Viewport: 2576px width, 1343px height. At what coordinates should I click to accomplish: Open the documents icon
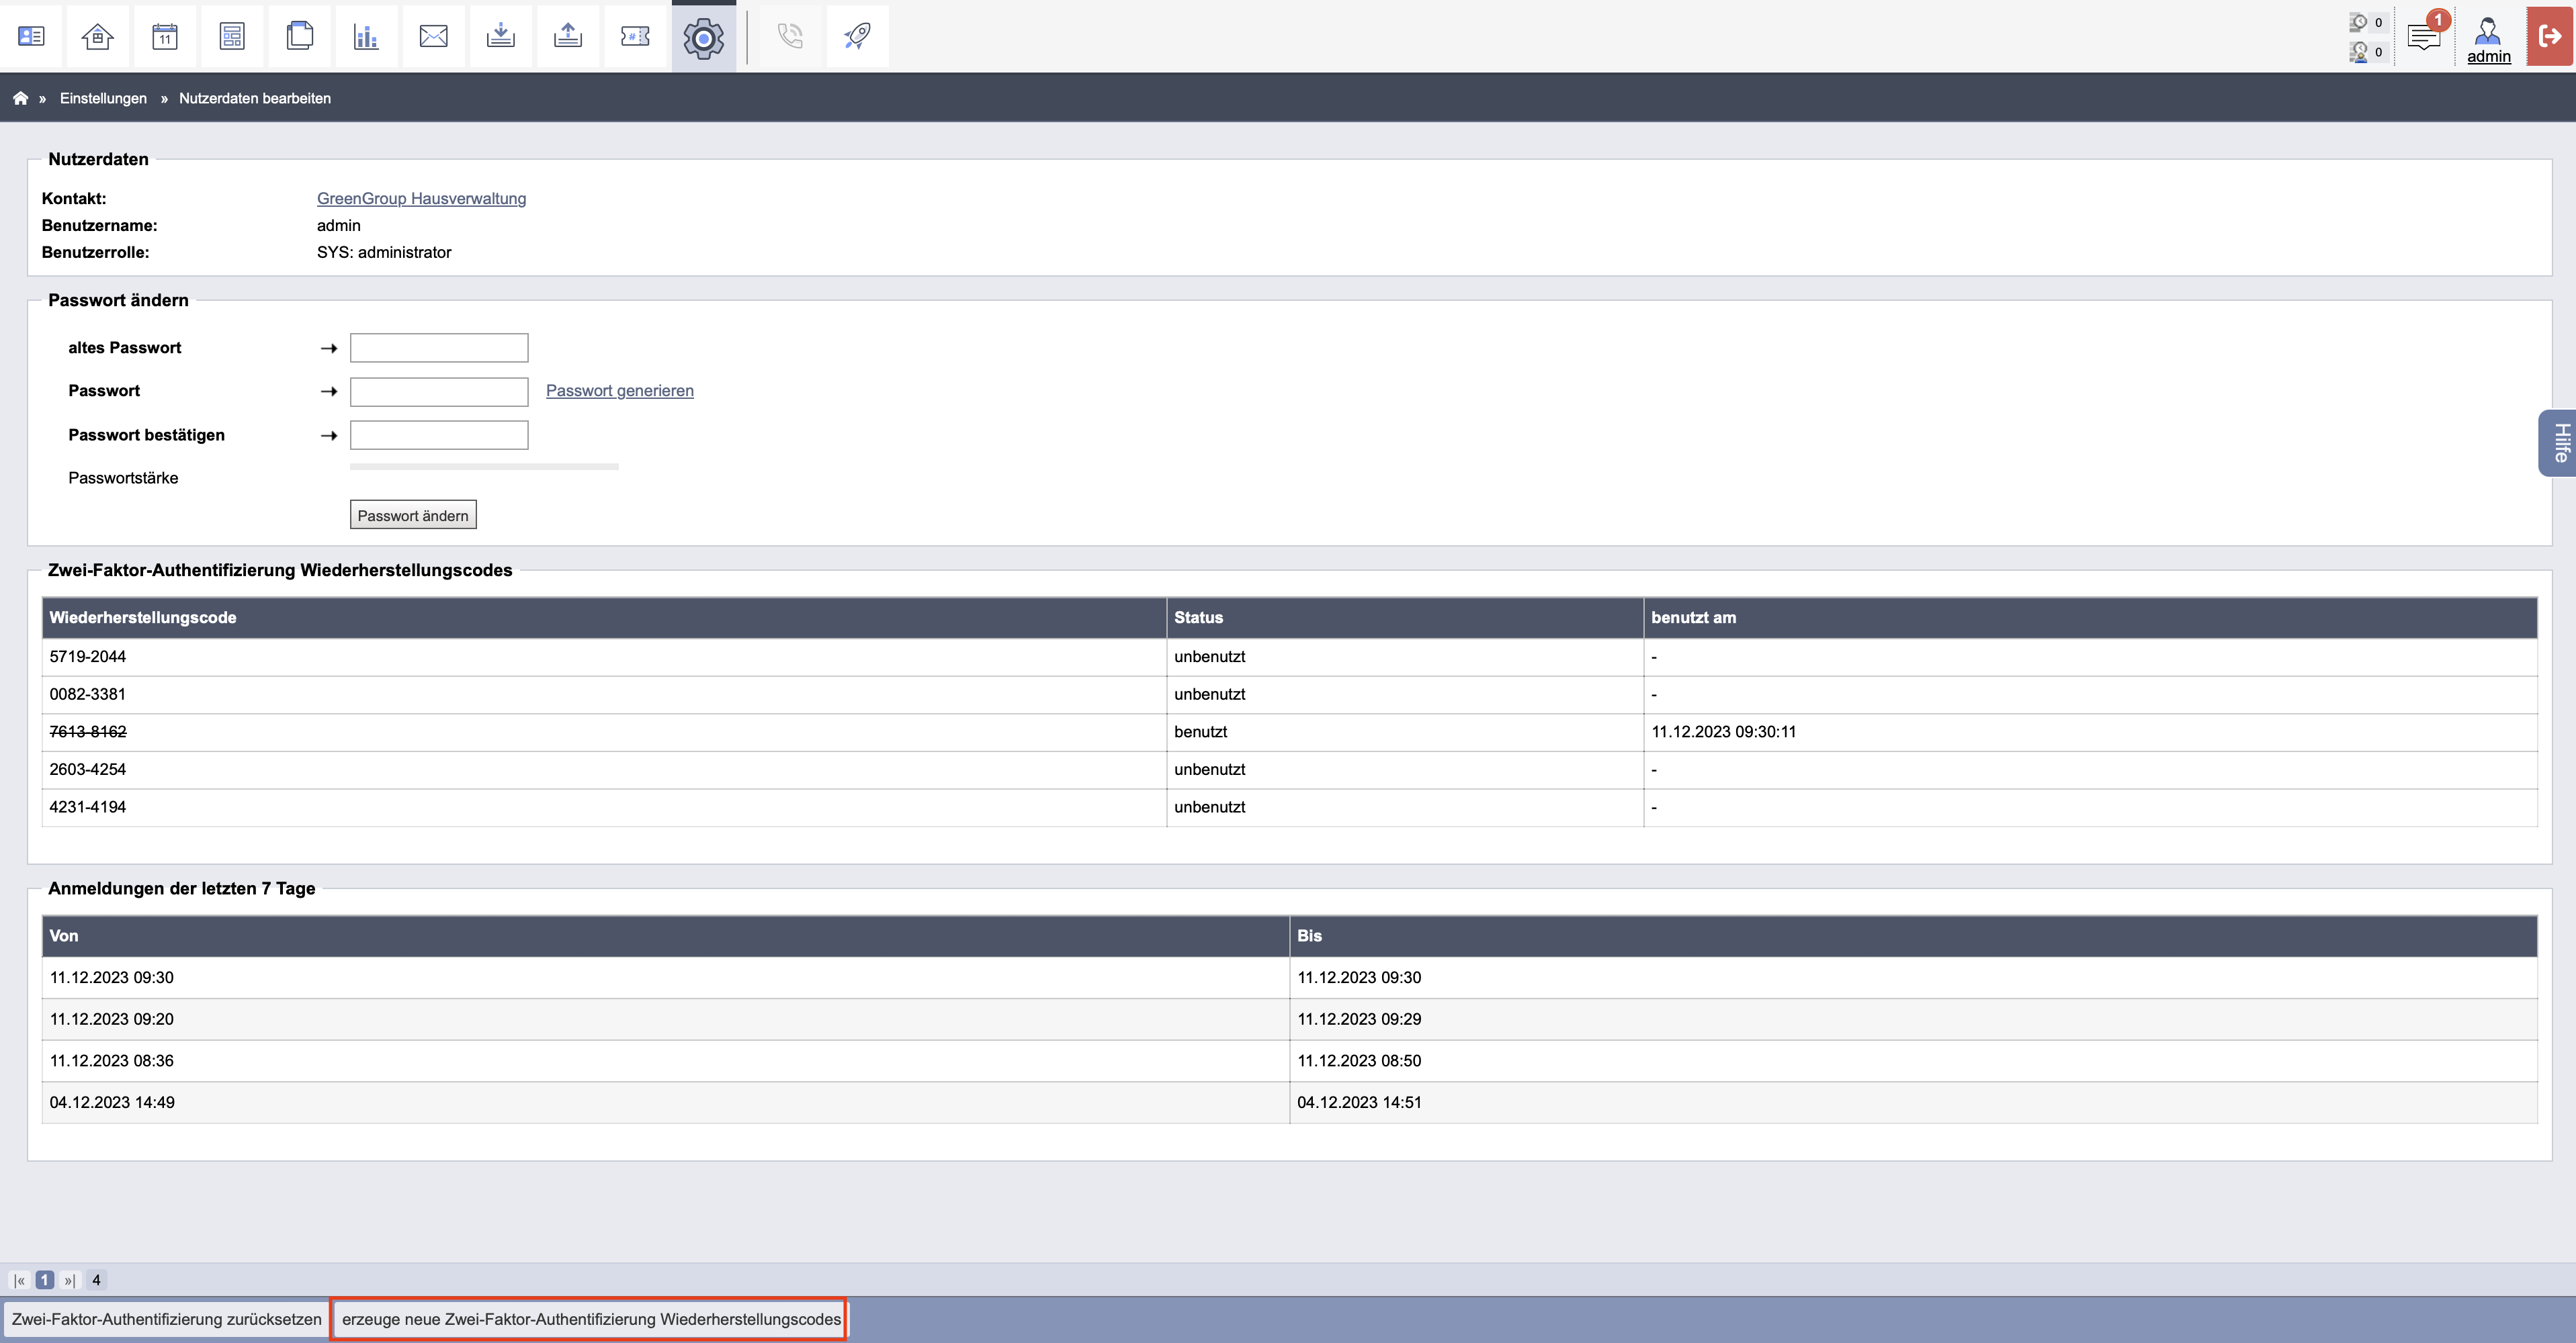point(299,37)
